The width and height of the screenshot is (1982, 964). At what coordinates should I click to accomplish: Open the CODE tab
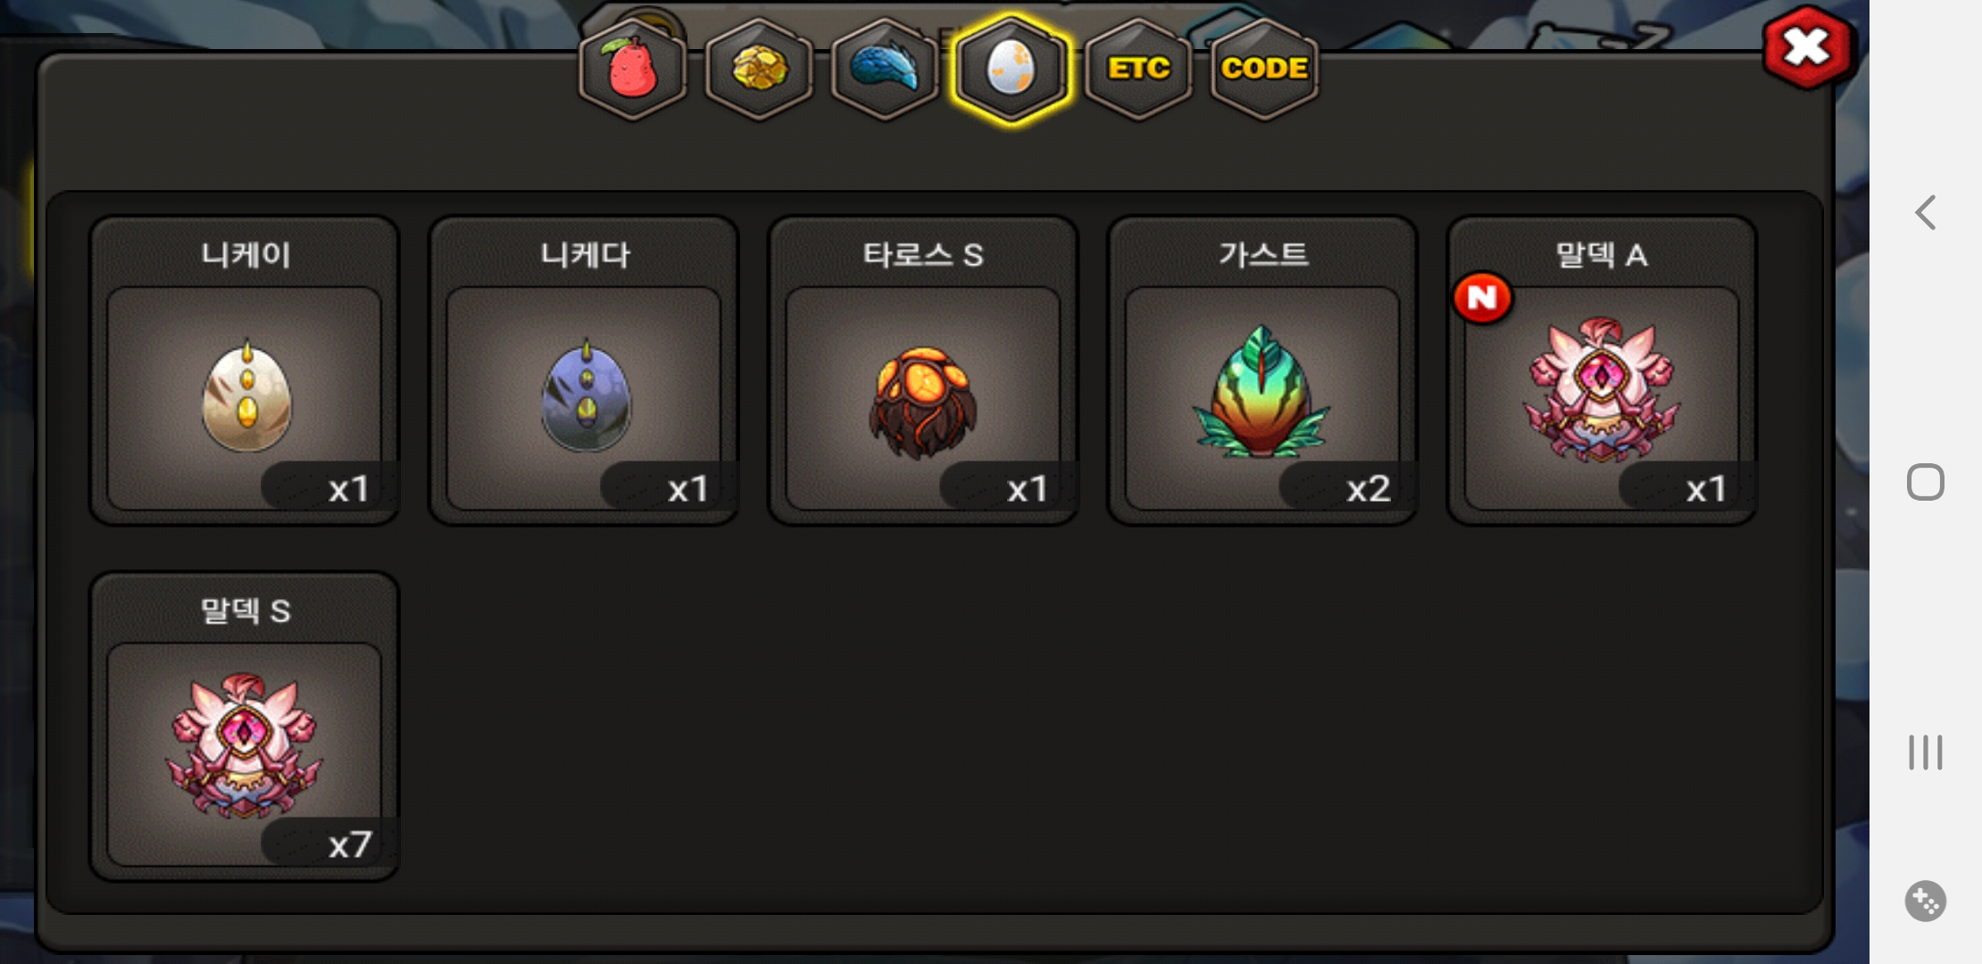pyautogui.click(x=1264, y=69)
